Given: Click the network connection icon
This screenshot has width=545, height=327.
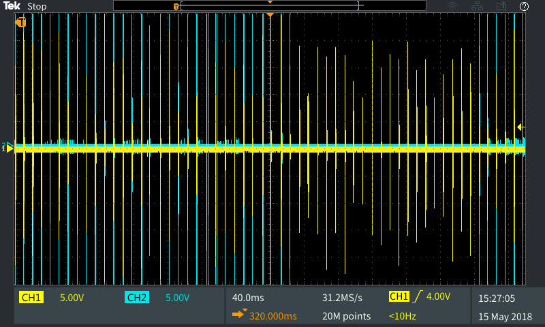Looking at the screenshot, I should (477, 6).
